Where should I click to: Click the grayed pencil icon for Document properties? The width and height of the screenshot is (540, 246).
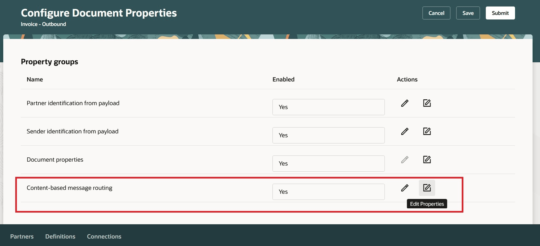pyautogui.click(x=405, y=160)
